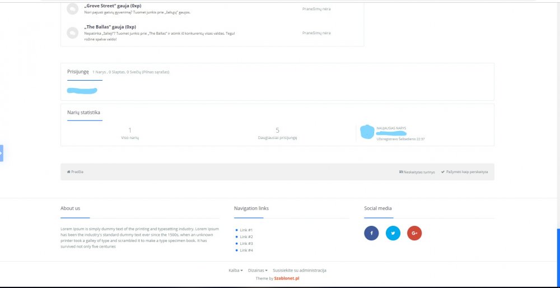
Task: Click Susisiekite su administracija link
Action: 299,271
